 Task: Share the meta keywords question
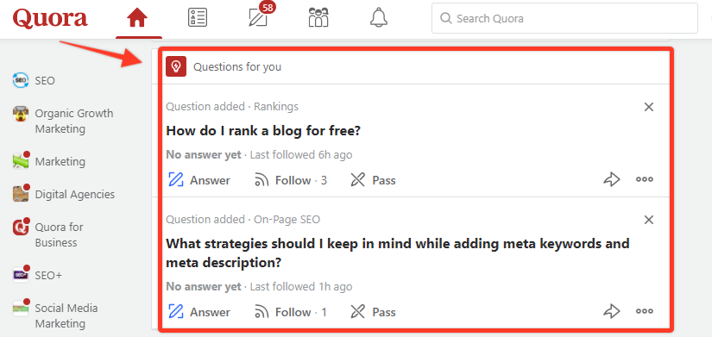612,311
